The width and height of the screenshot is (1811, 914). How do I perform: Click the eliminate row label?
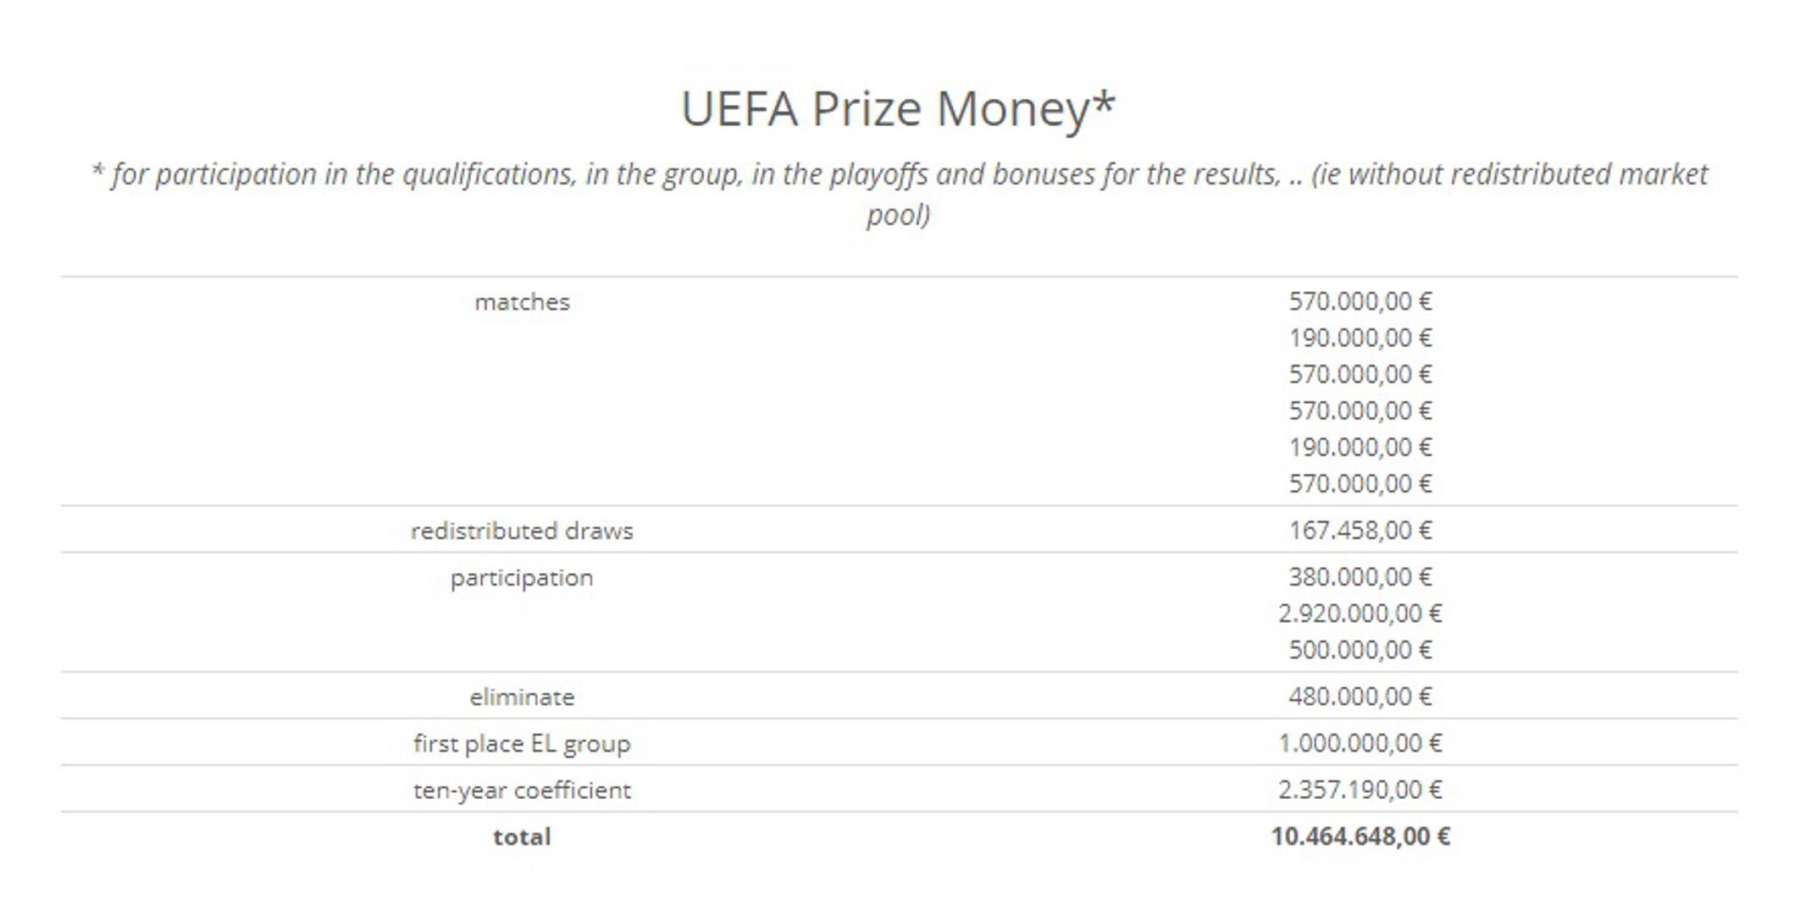coord(522,697)
